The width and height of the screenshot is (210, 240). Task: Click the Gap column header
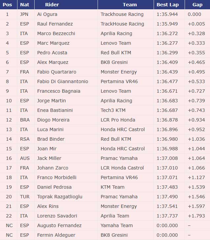click(198, 5)
